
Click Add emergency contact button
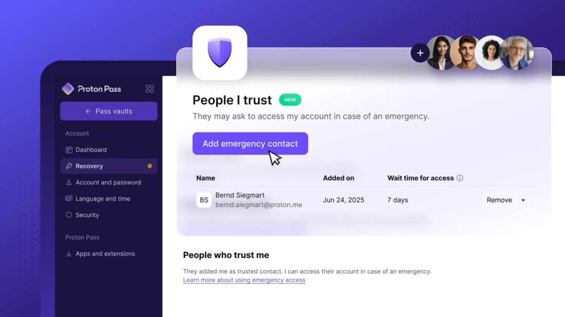point(250,144)
